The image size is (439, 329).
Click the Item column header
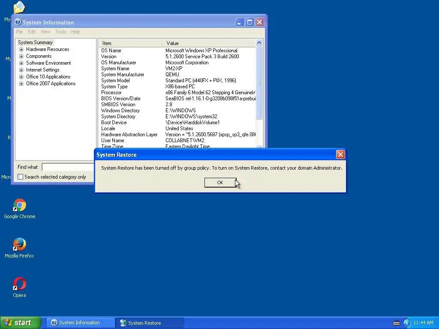pos(130,43)
